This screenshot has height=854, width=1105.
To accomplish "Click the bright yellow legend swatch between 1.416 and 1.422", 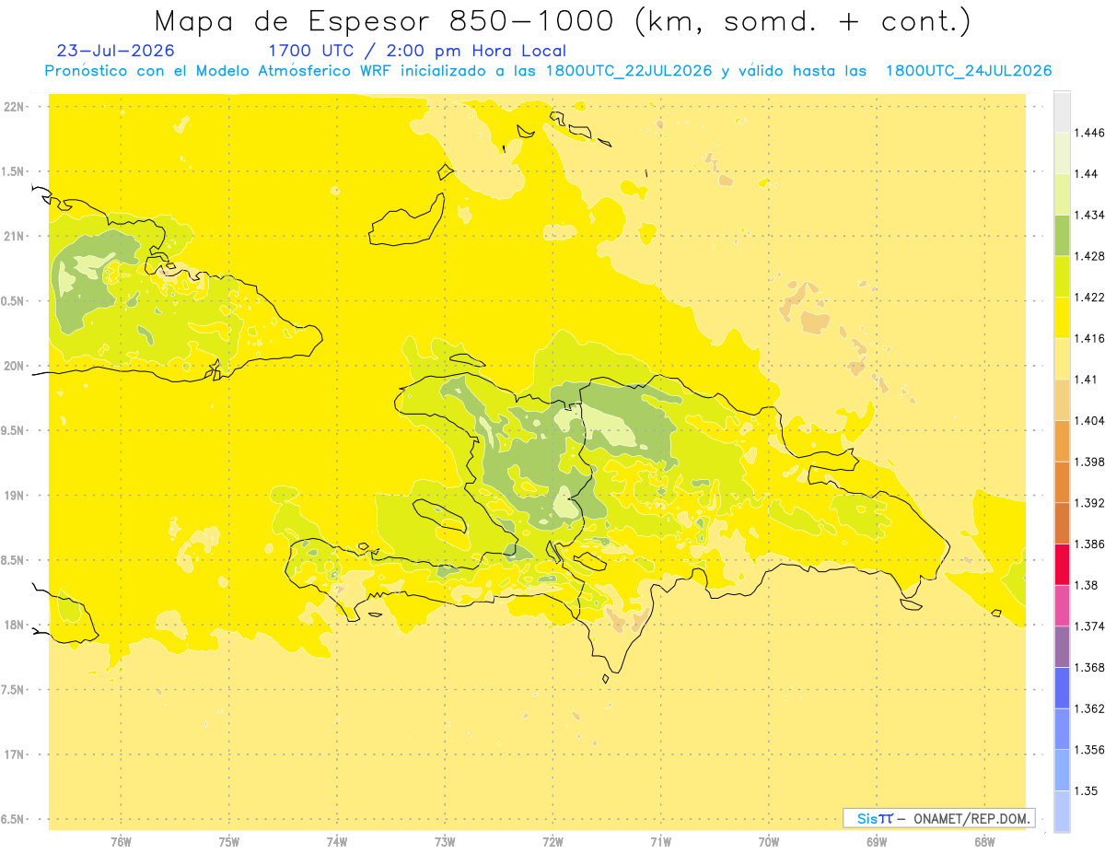I will [1062, 318].
